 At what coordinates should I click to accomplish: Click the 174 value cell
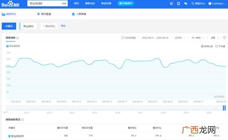[90, 135]
